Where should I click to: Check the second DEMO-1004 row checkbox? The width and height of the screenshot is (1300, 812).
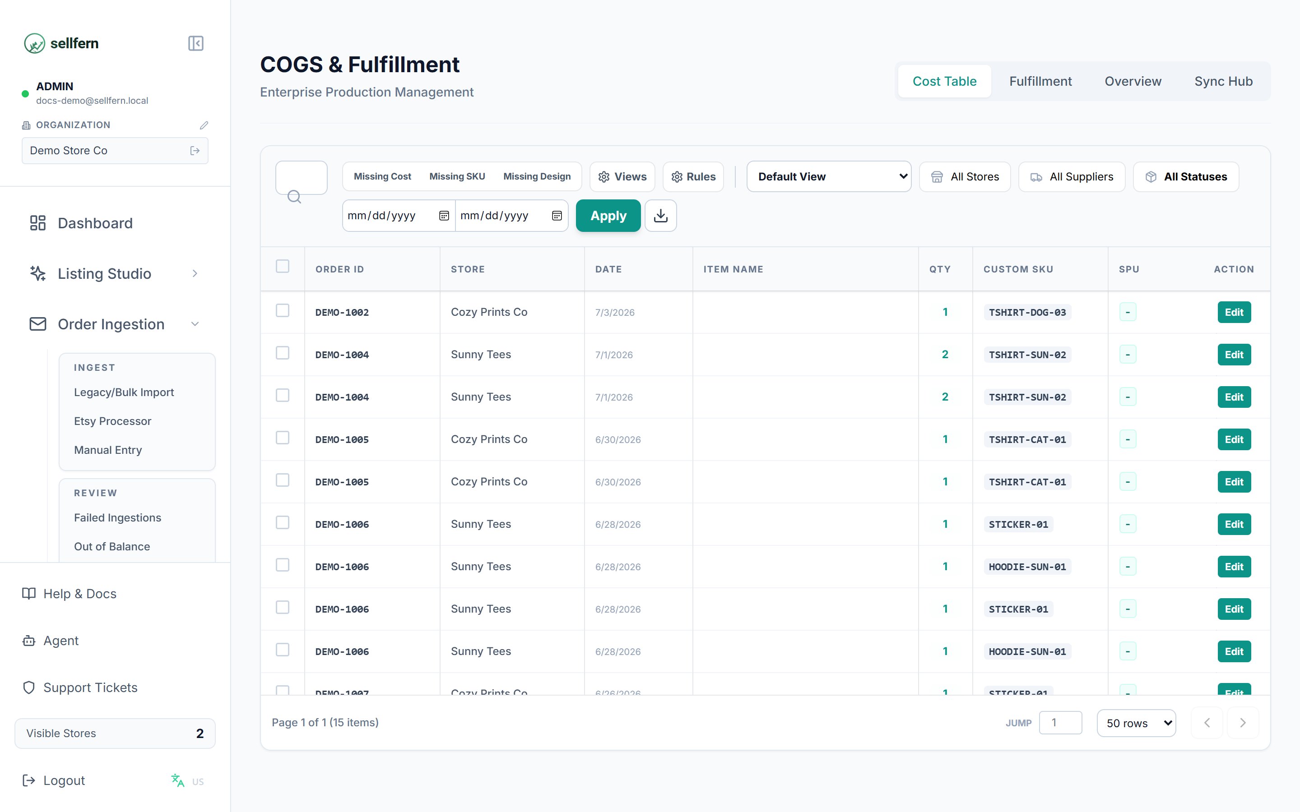click(283, 395)
